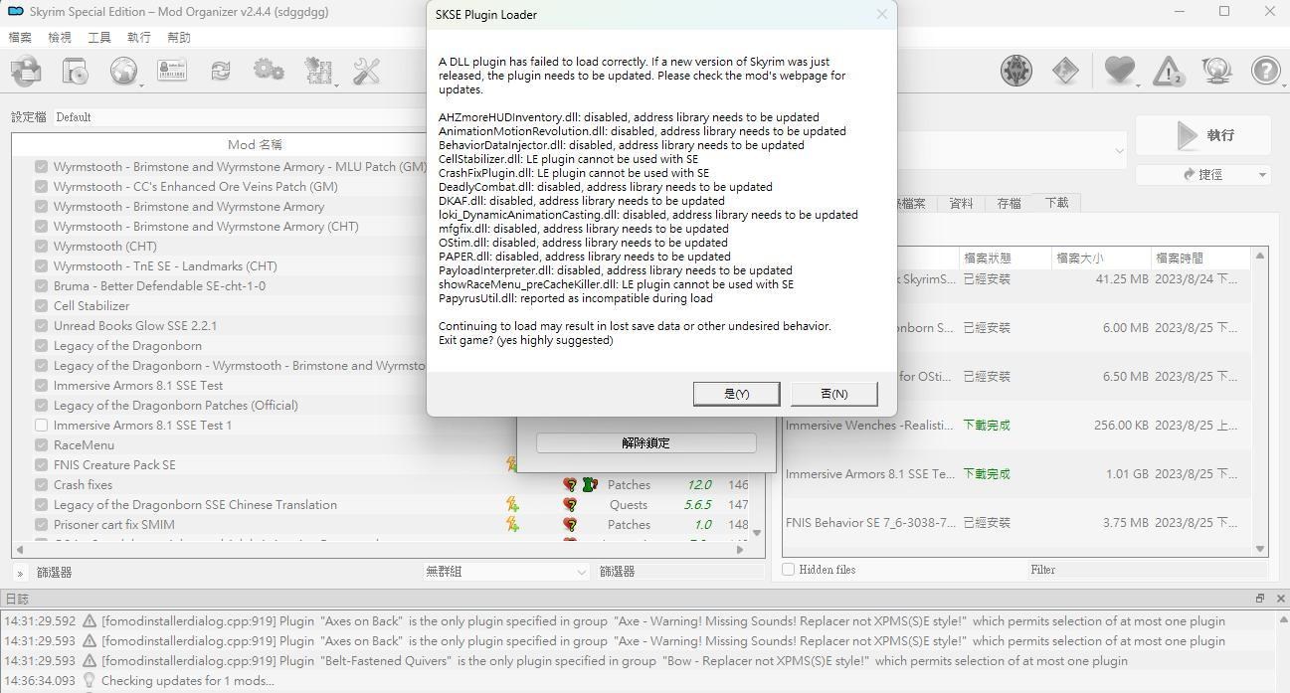Open the 幫助 menu
Image resolution: width=1290 pixels, height=693 pixels.
click(179, 38)
